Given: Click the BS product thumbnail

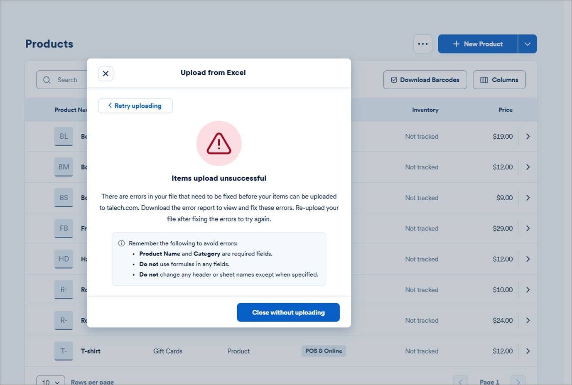Looking at the screenshot, I should pos(64,198).
